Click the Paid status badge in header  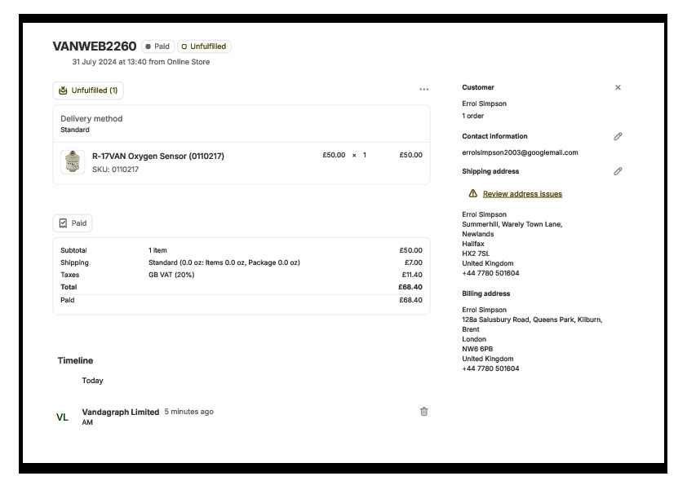tap(157, 46)
